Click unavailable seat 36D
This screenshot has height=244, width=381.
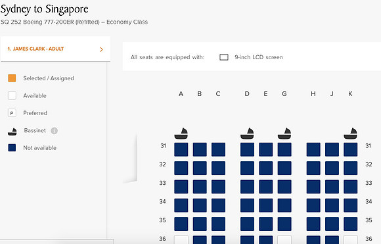[x=247, y=239]
